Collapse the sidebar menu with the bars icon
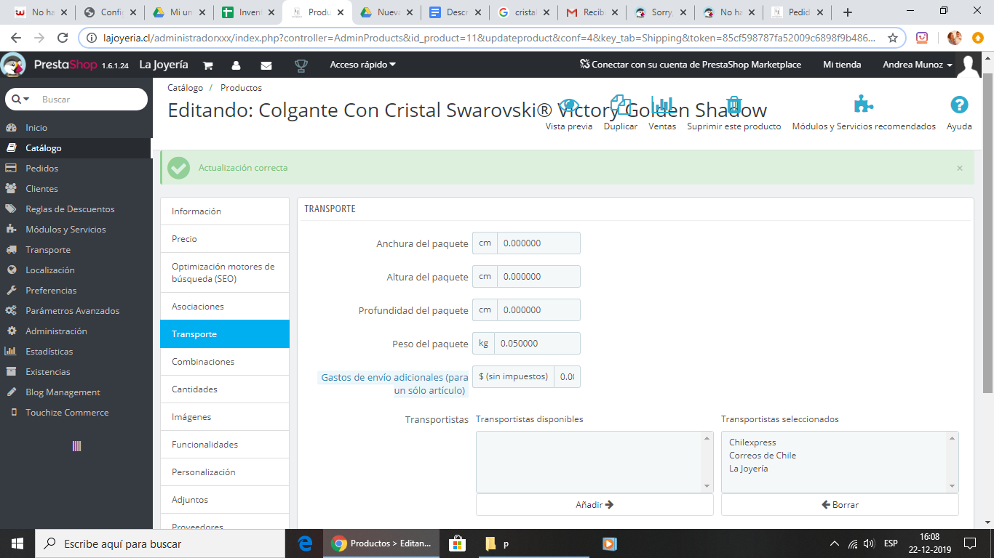This screenshot has width=994, height=558. point(76,446)
